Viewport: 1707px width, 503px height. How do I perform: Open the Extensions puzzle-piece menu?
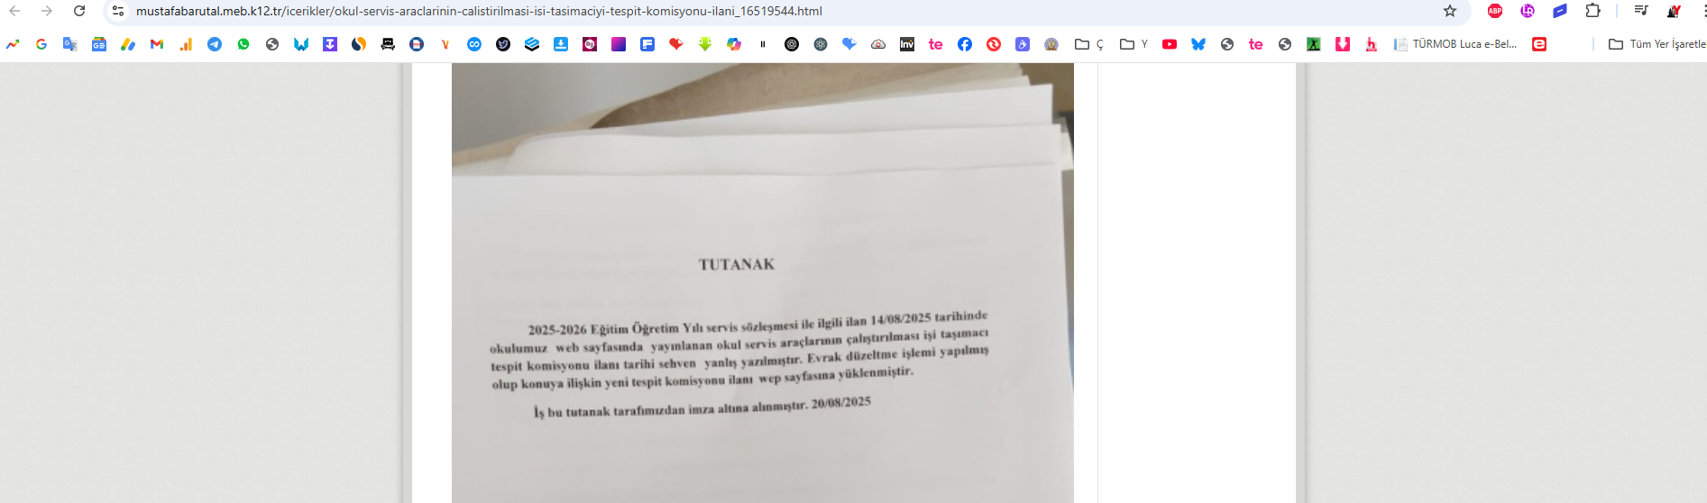tap(1593, 11)
